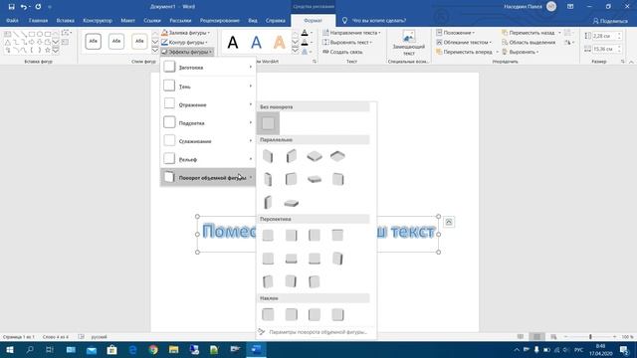Open the Заготовка effects submenu
Viewport: 637px width, 358px height.
pos(208,67)
